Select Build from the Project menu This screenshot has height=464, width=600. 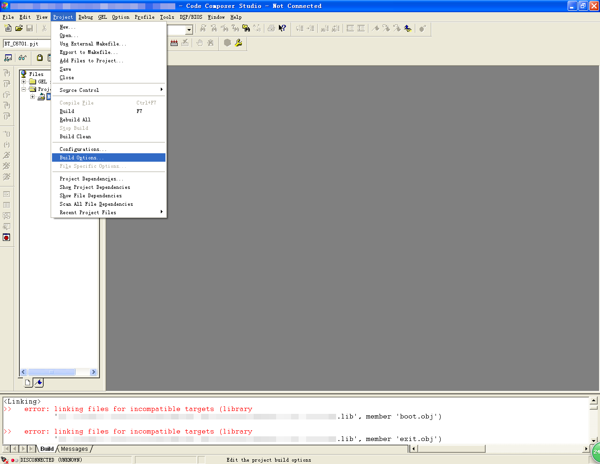coord(109,111)
